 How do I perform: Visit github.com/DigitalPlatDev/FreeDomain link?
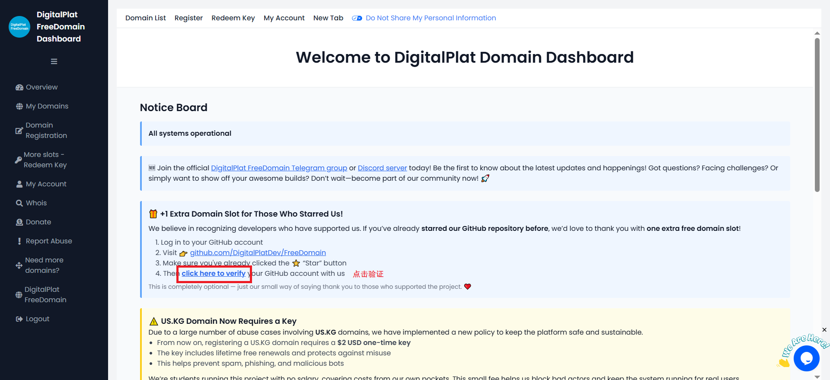[258, 253]
